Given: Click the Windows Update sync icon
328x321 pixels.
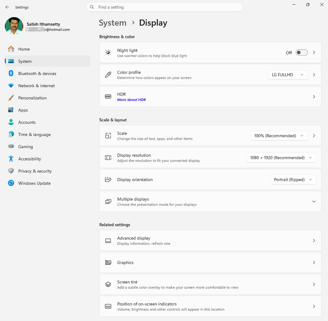Looking at the screenshot, I should tap(11, 183).
